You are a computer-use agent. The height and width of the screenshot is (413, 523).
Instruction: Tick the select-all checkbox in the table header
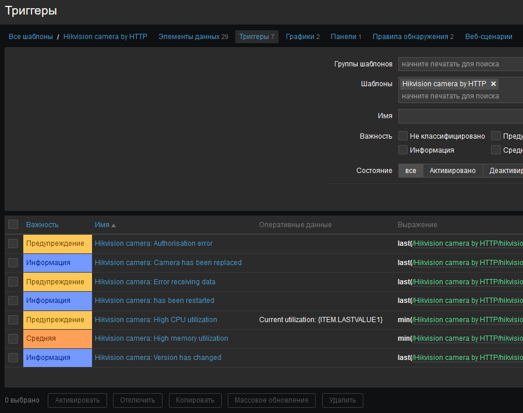13,225
